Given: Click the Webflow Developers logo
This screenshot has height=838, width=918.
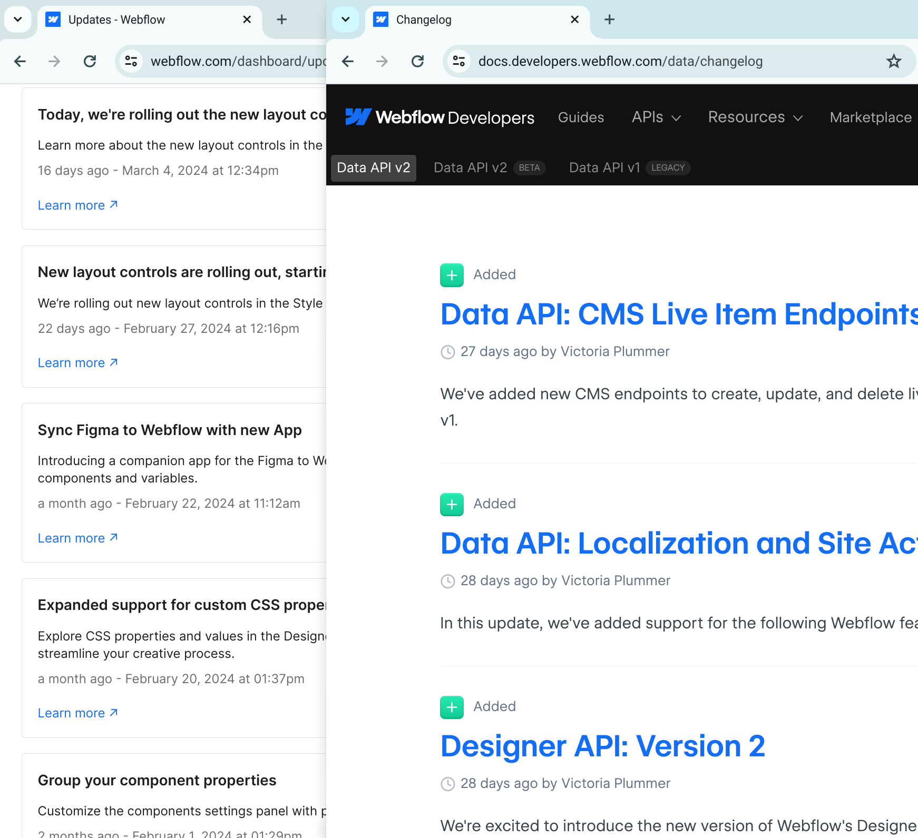Looking at the screenshot, I should click(440, 117).
